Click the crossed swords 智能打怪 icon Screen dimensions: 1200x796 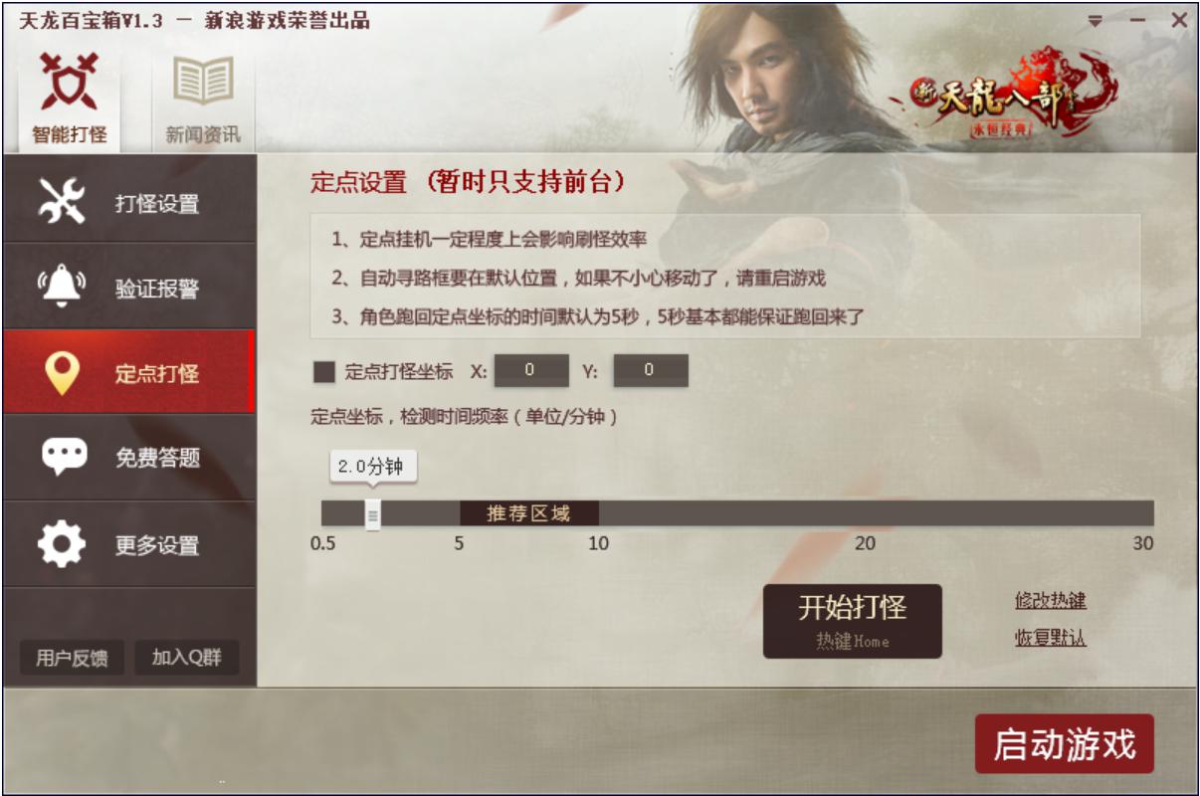tap(69, 81)
